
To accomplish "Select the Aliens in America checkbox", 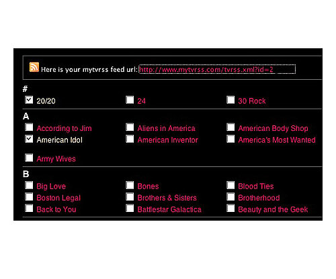I will tap(130, 127).
